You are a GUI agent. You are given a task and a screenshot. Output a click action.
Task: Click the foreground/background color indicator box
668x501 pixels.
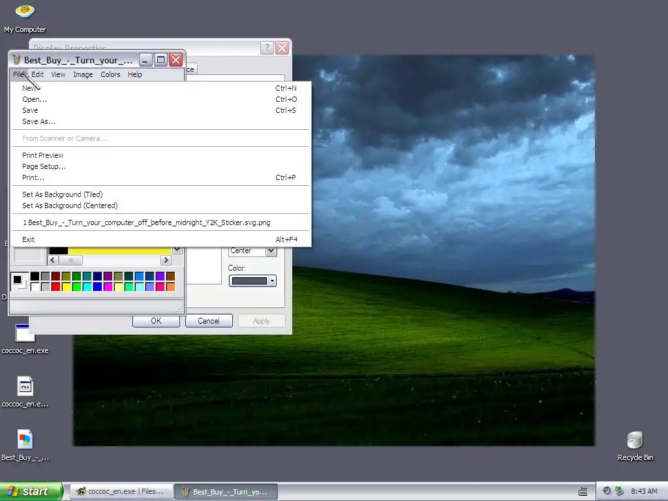(20, 282)
